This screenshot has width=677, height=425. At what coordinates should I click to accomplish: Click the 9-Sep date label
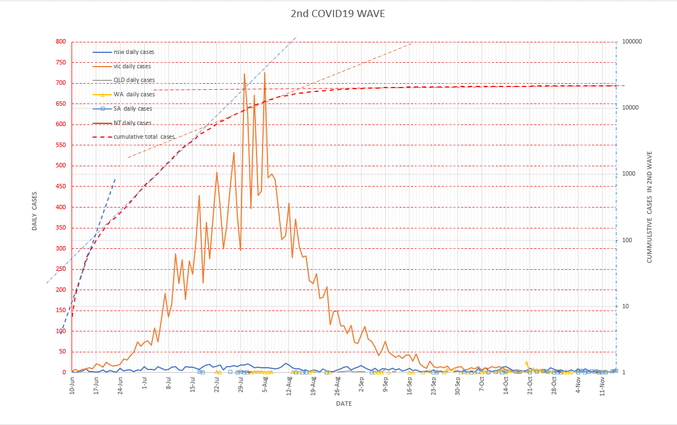385,385
